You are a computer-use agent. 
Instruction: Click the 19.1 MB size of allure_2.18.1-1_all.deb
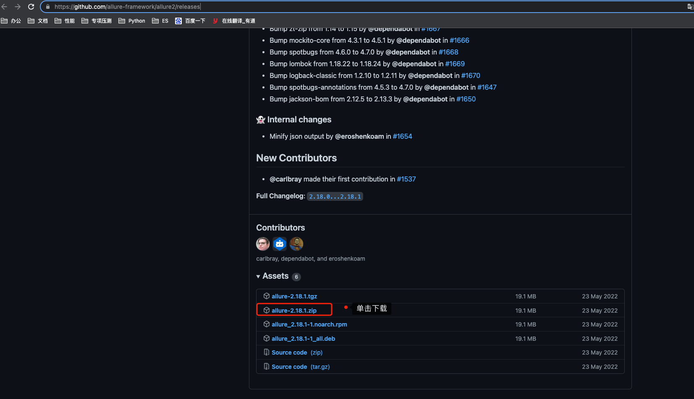[x=526, y=339]
